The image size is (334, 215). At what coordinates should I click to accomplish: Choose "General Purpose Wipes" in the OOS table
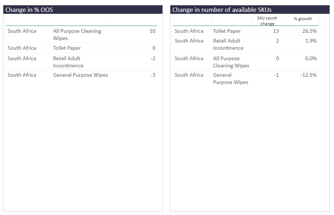pos(80,75)
